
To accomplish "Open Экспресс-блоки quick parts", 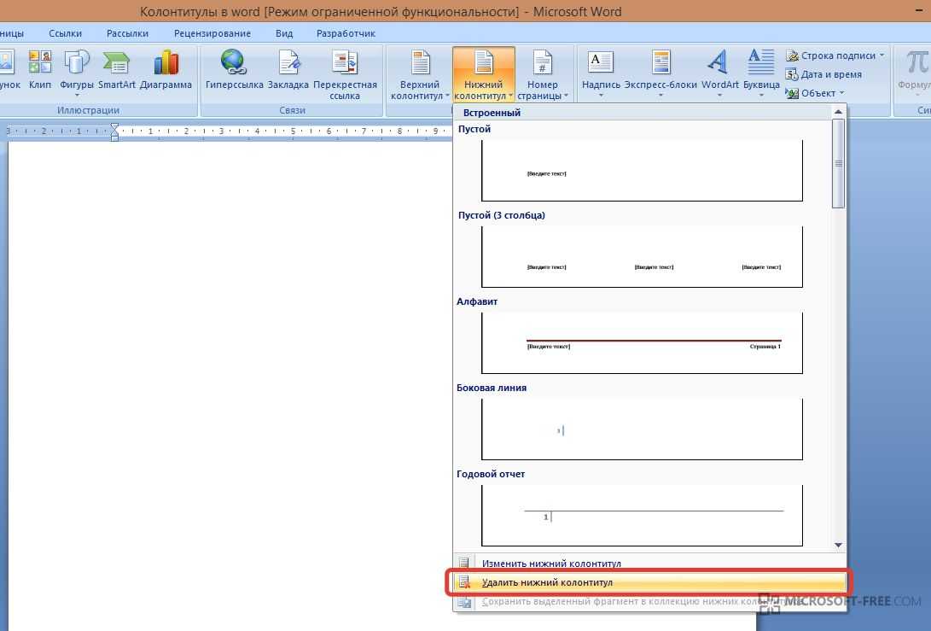I will coord(660,73).
